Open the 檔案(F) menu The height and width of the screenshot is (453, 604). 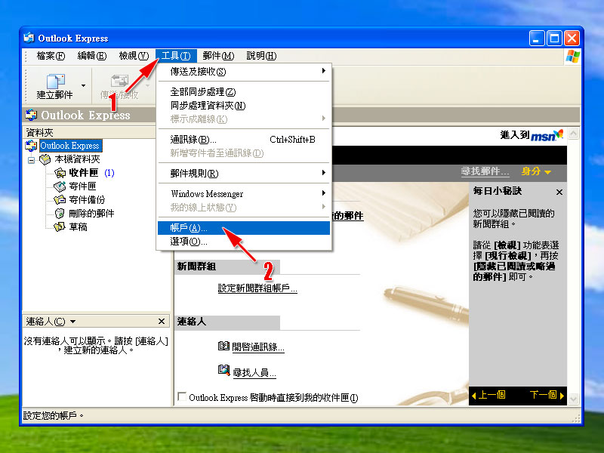click(x=51, y=56)
